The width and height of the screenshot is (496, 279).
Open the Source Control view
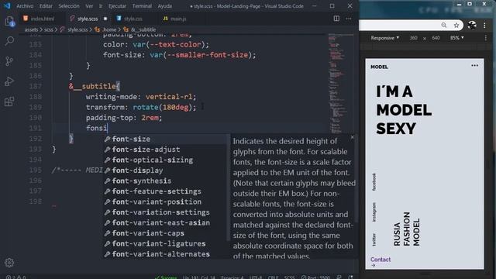click(x=9, y=61)
